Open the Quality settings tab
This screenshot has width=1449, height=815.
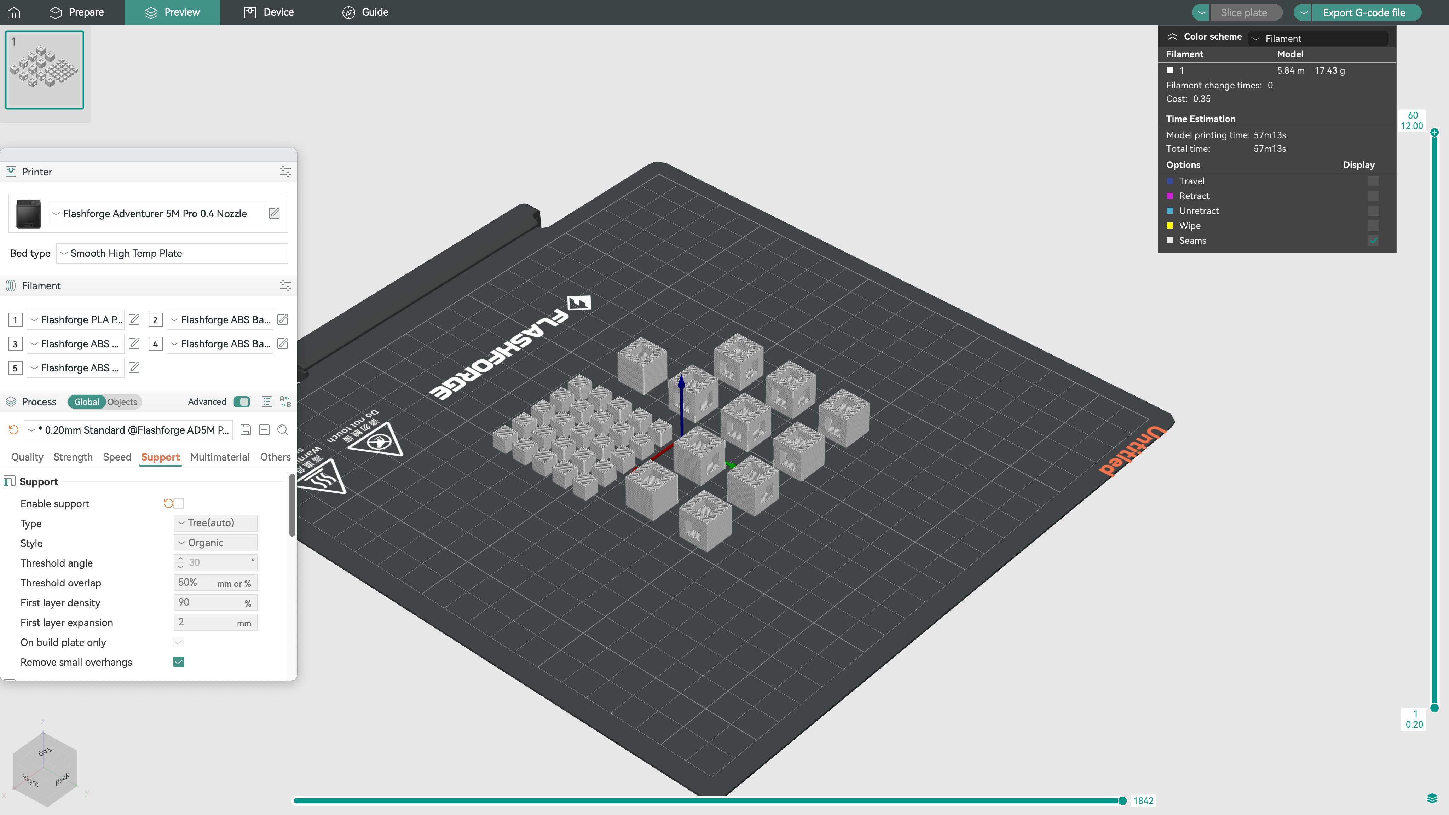coord(27,457)
